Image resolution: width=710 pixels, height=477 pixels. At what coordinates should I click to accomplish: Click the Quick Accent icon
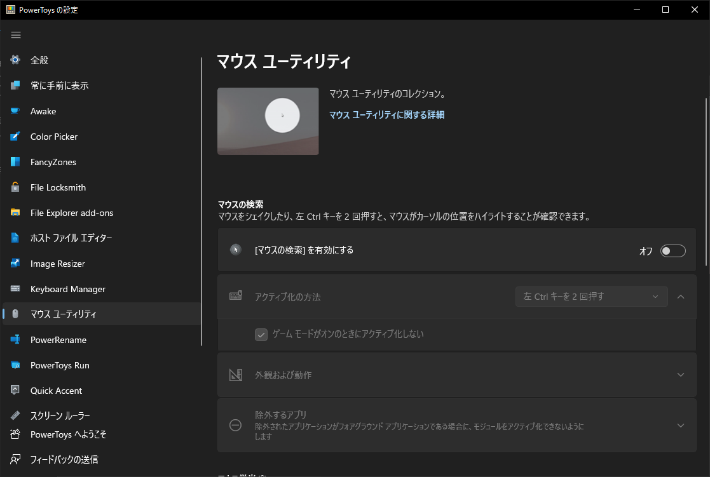tap(15, 390)
